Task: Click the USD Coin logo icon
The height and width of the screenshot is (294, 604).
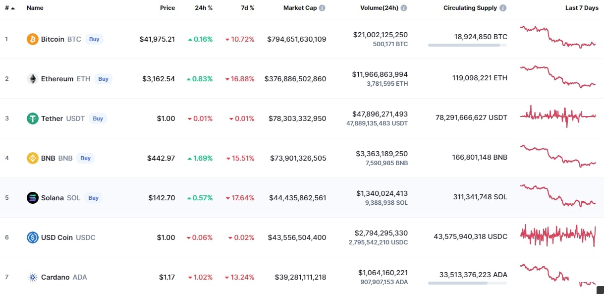Action: (x=32, y=237)
